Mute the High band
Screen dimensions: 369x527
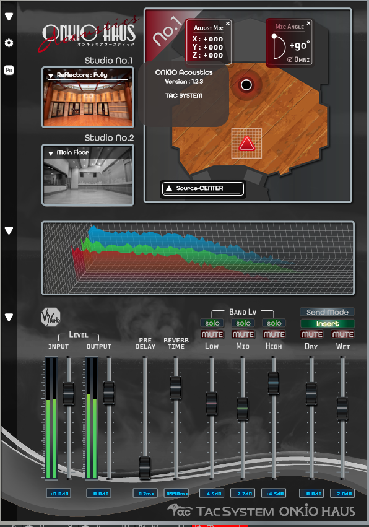pyautogui.click(x=274, y=334)
